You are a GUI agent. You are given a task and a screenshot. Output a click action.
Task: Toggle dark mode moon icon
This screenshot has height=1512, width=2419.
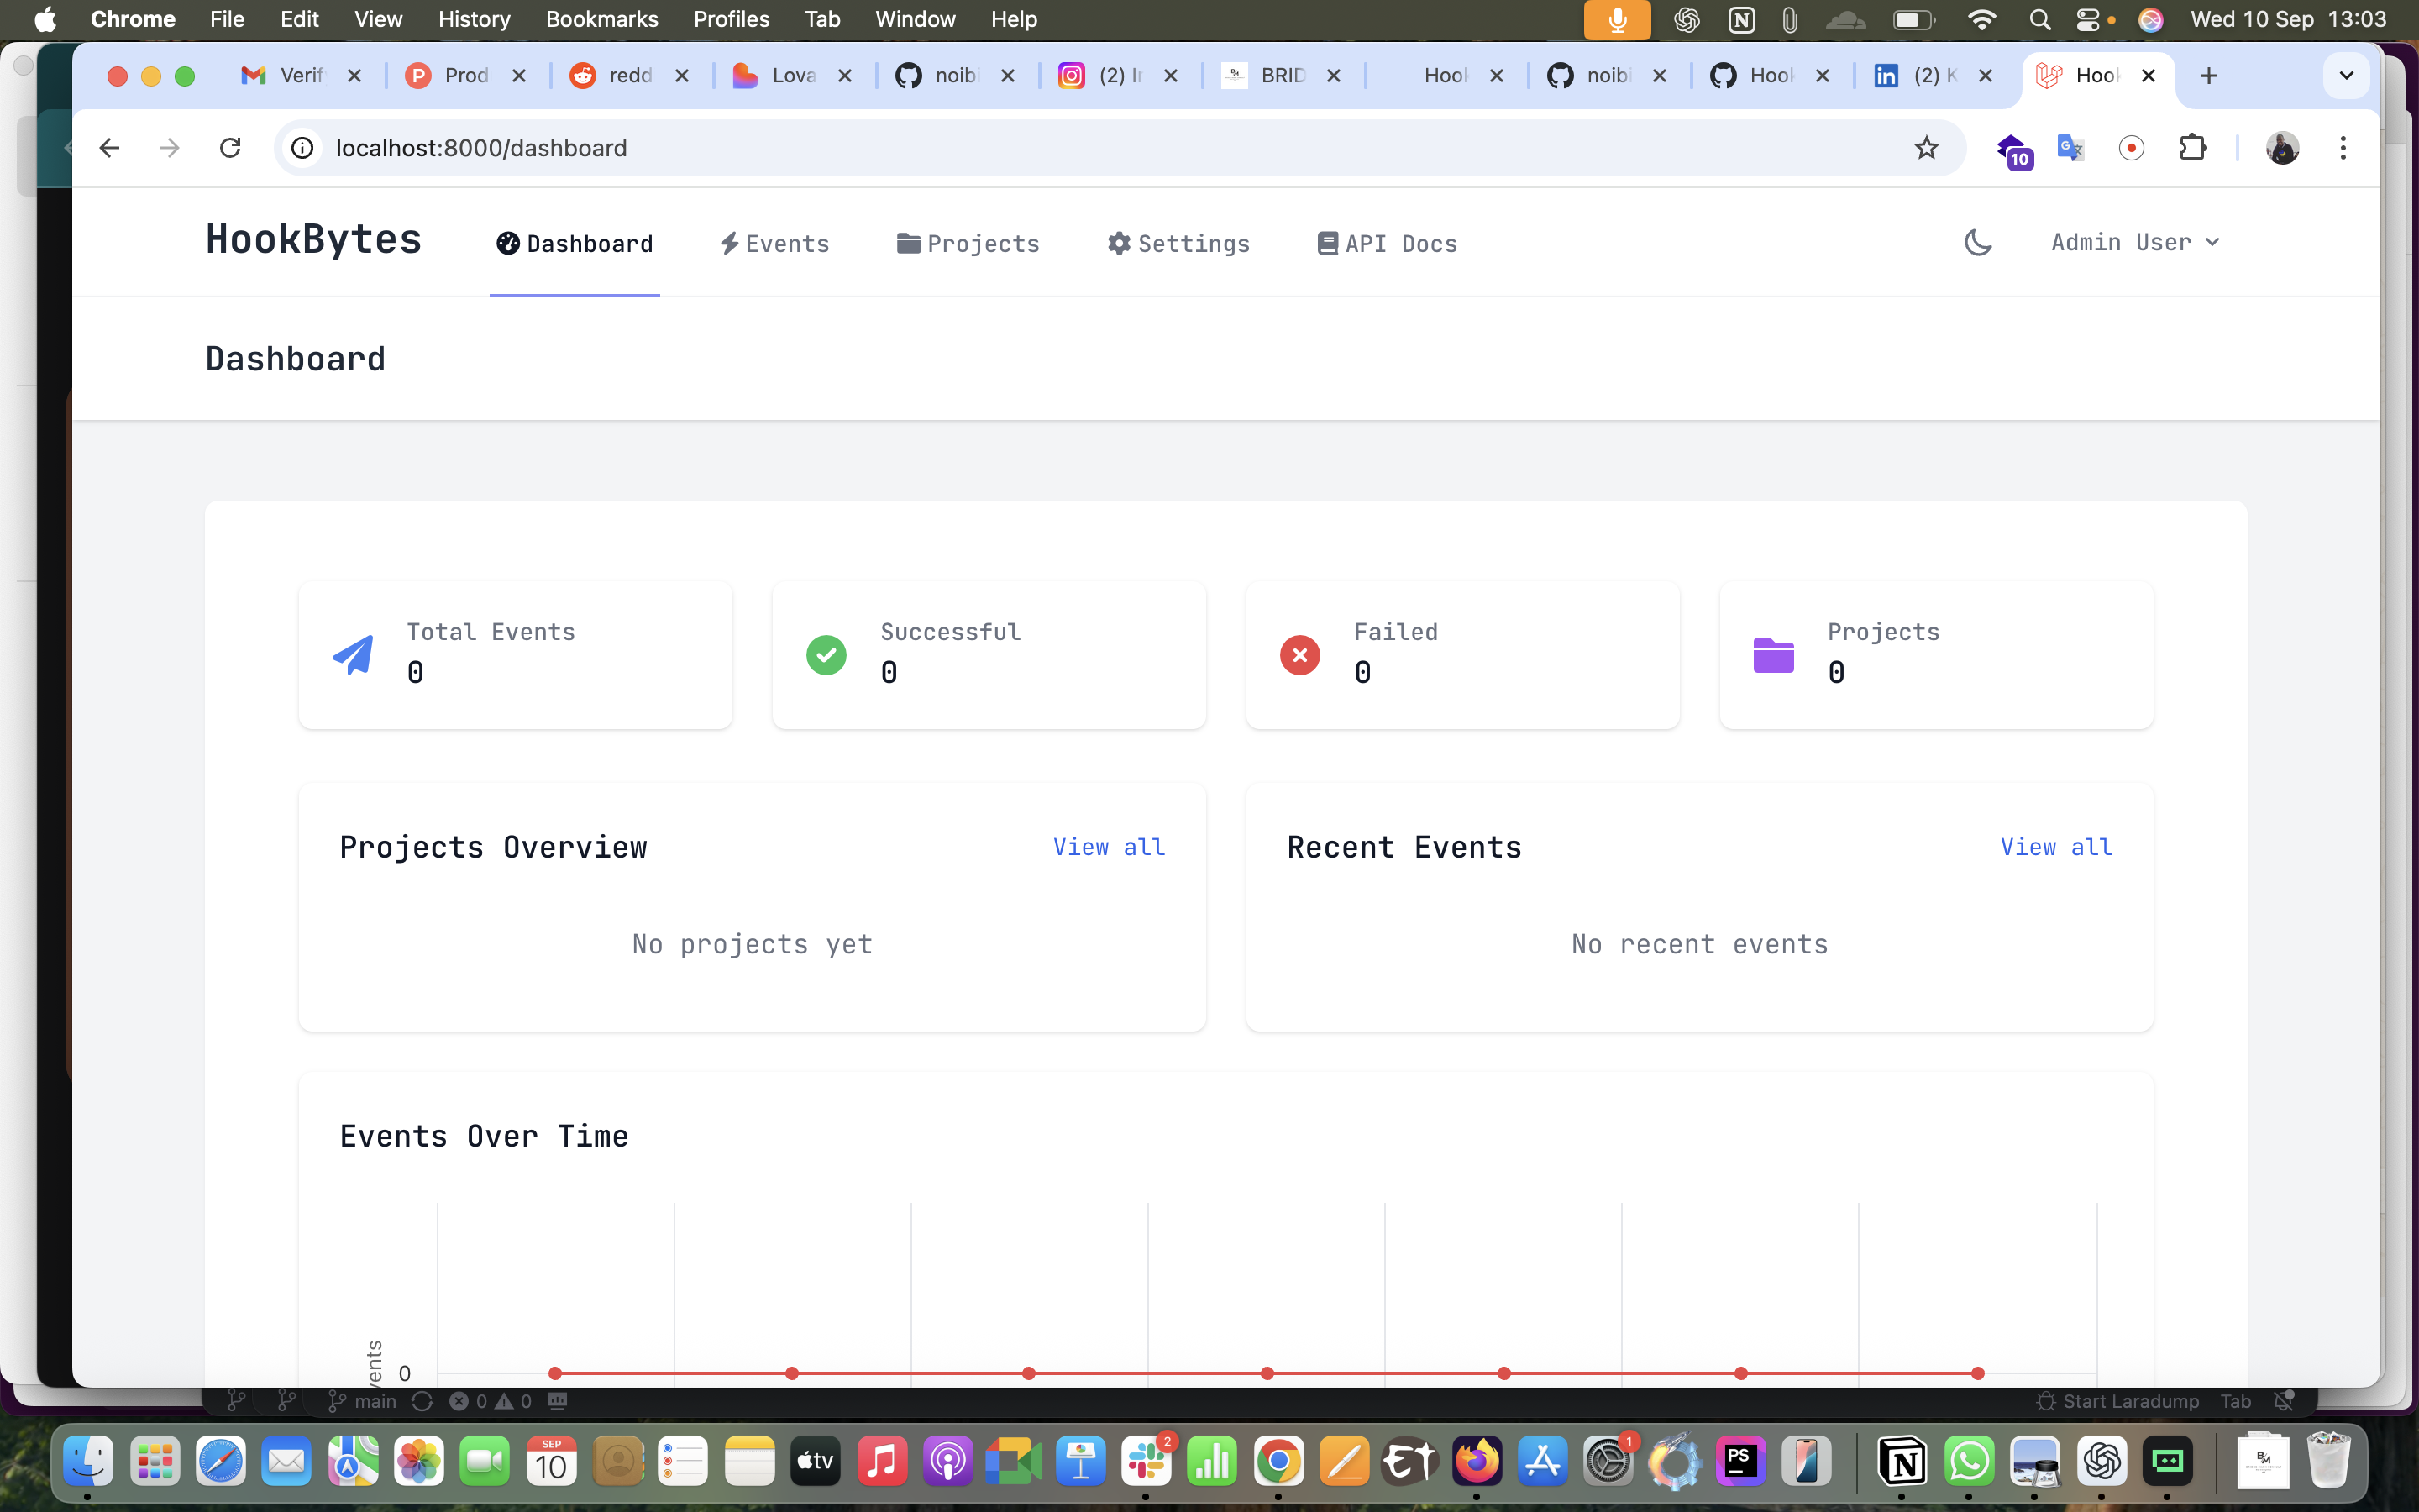click(x=1977, y=243)
